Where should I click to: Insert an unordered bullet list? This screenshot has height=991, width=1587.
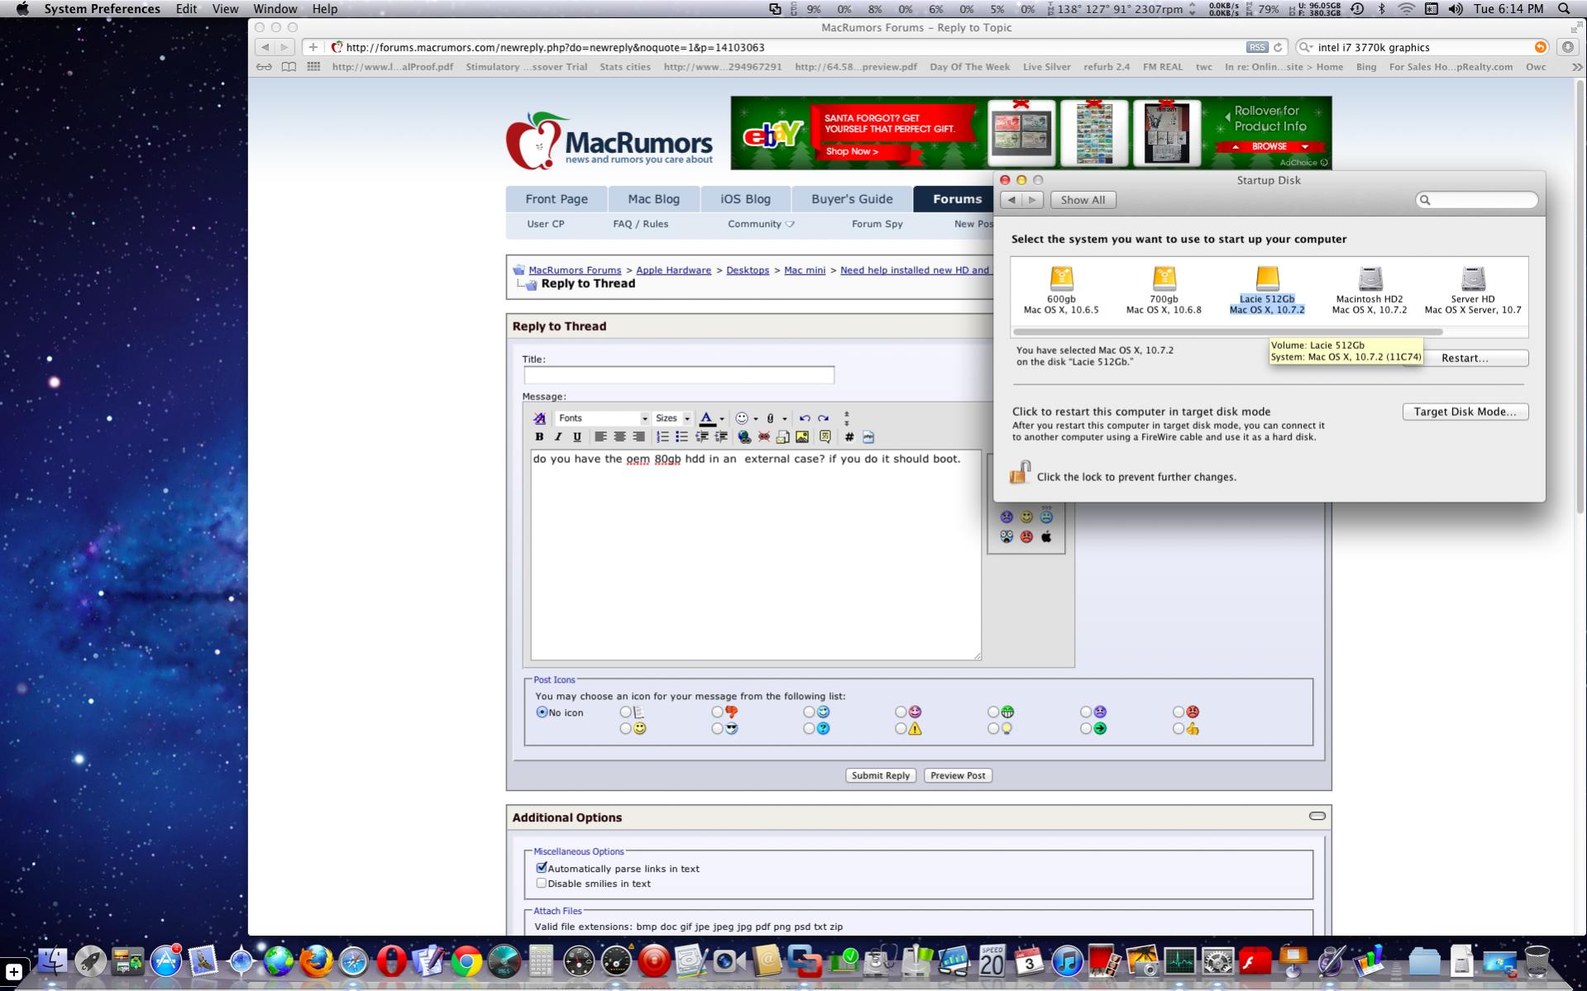(681, 436)
